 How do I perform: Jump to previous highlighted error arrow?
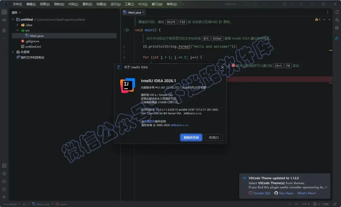point(324,20)
